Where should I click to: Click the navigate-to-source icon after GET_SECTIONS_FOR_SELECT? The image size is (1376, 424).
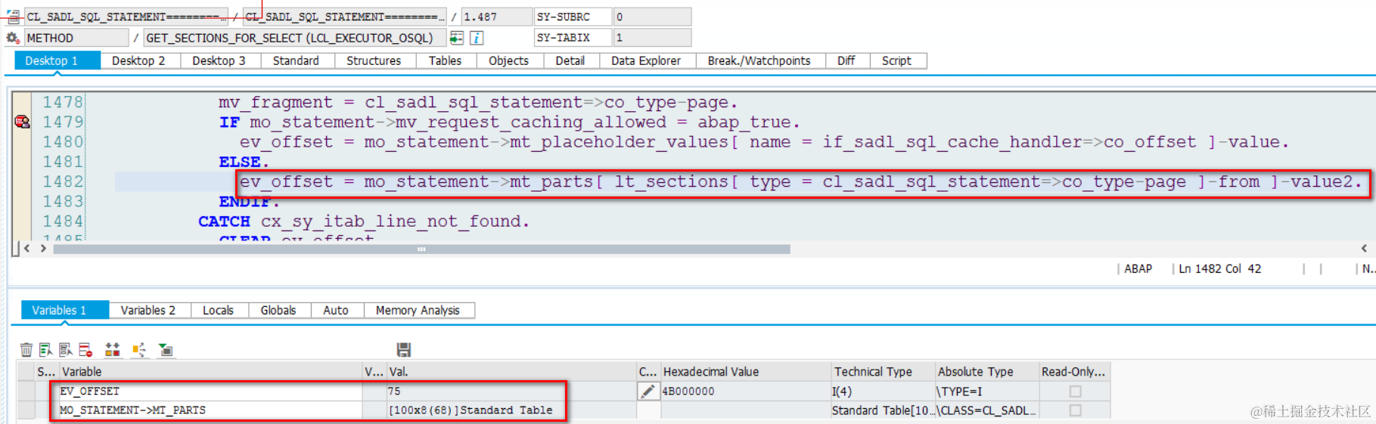click(456, 38)
